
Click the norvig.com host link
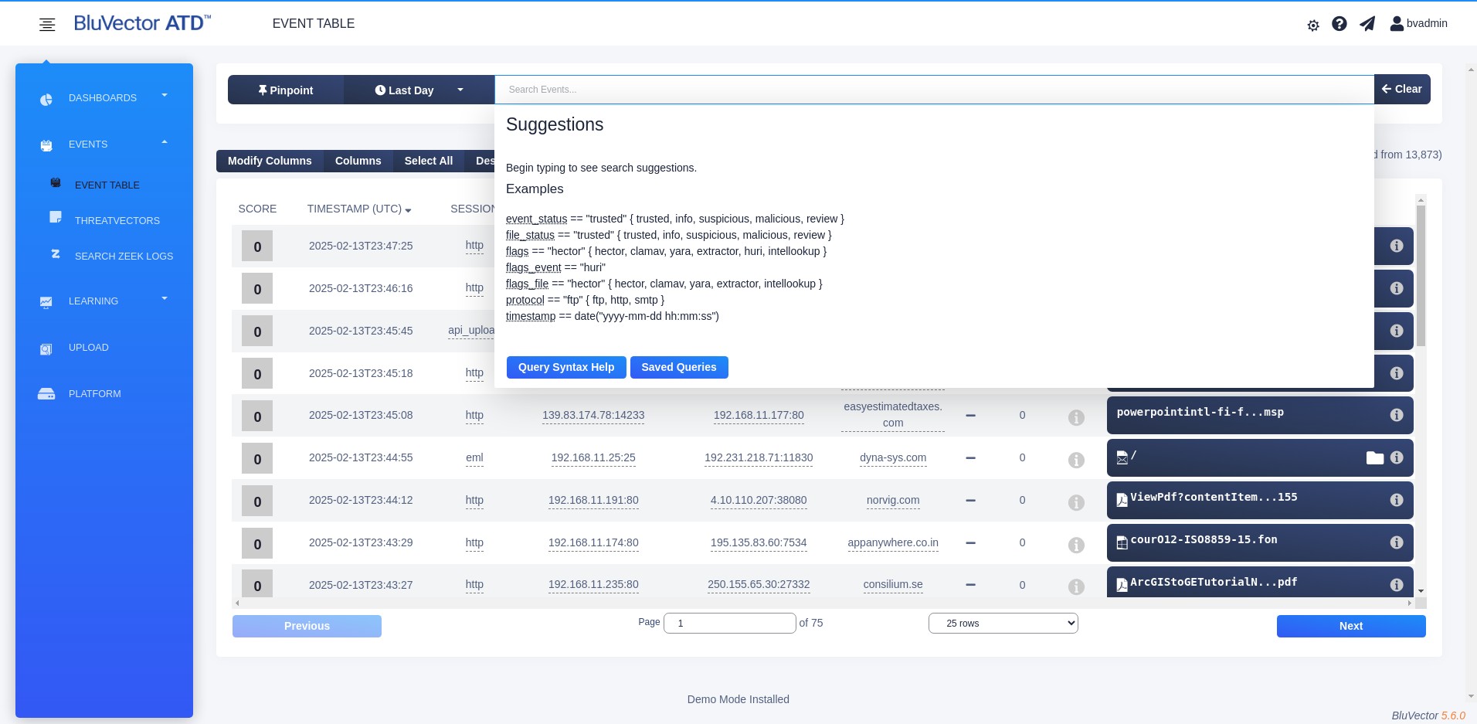pos(893,500)
